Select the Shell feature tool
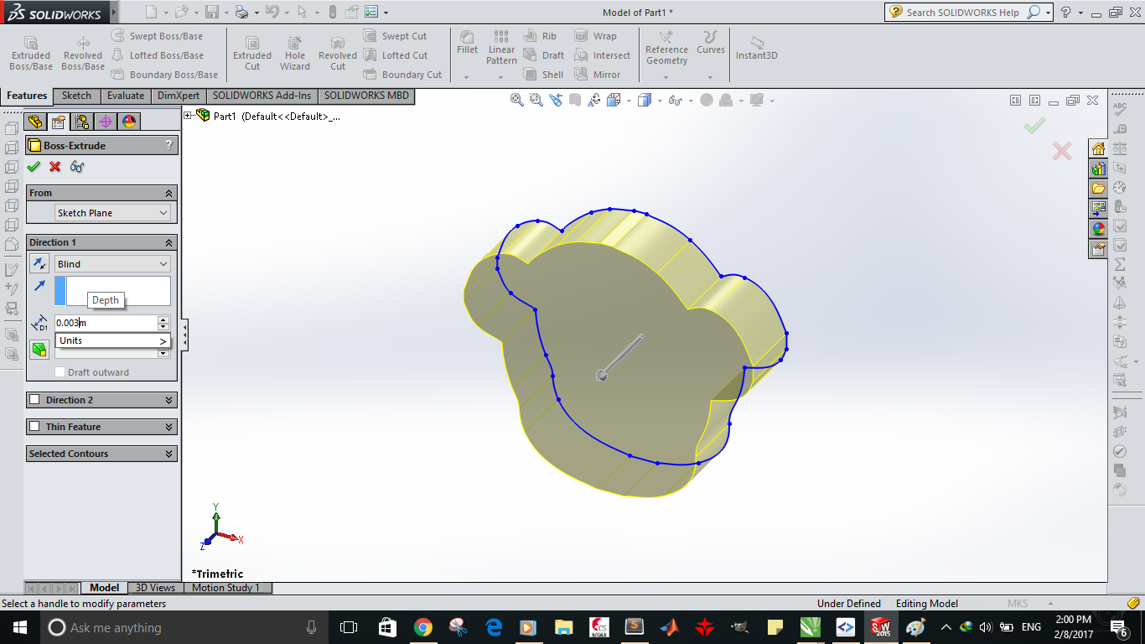The image size is (1145, 644). click(x=543, y=75)
